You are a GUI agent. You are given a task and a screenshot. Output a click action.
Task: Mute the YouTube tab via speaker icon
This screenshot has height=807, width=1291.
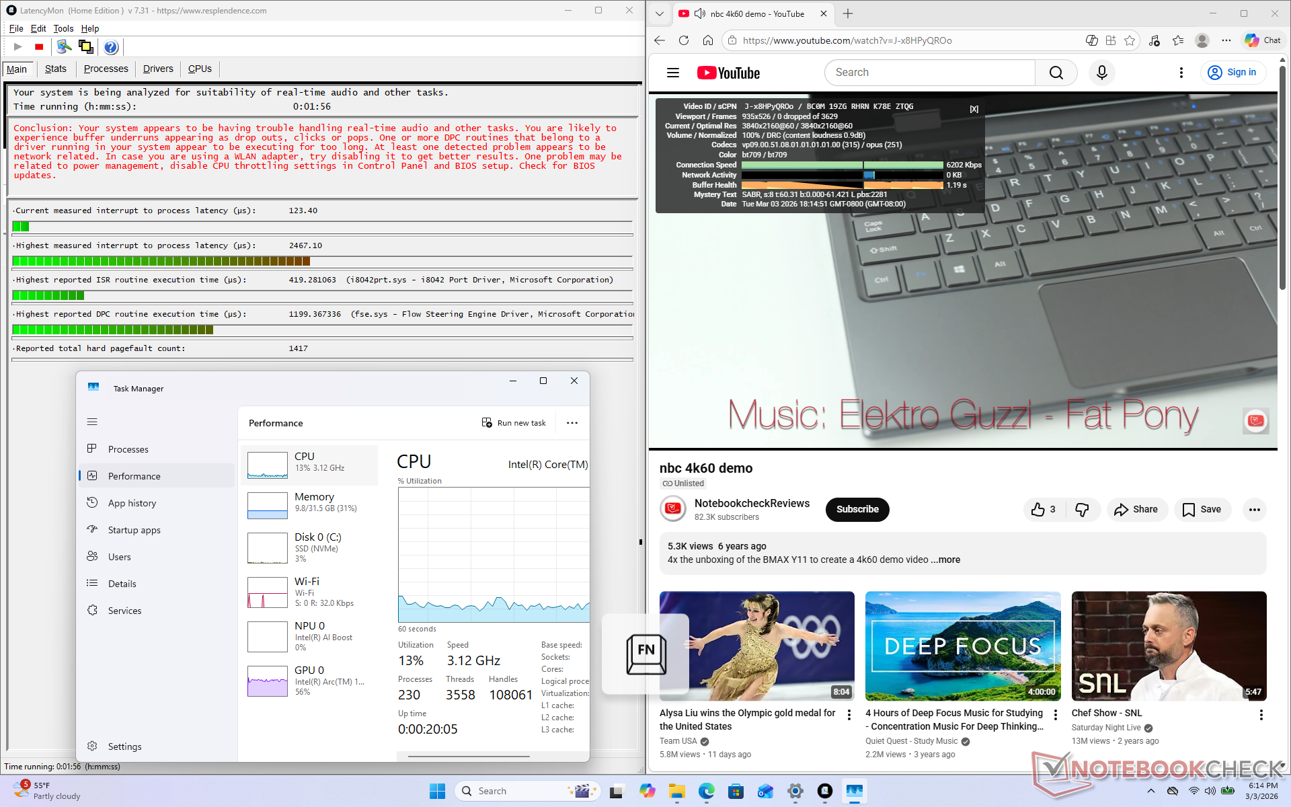(x=700, y=13)
